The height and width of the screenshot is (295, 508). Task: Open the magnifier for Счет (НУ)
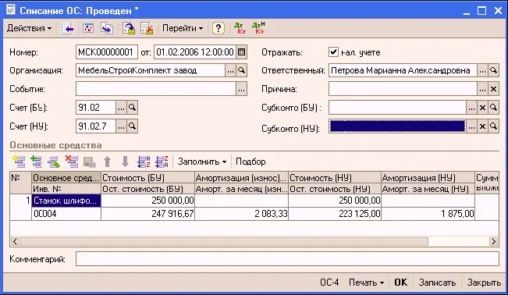click(x=132, y=126)
